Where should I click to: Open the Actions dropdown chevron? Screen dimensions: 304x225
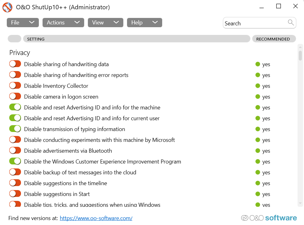(x=77, y=22)
